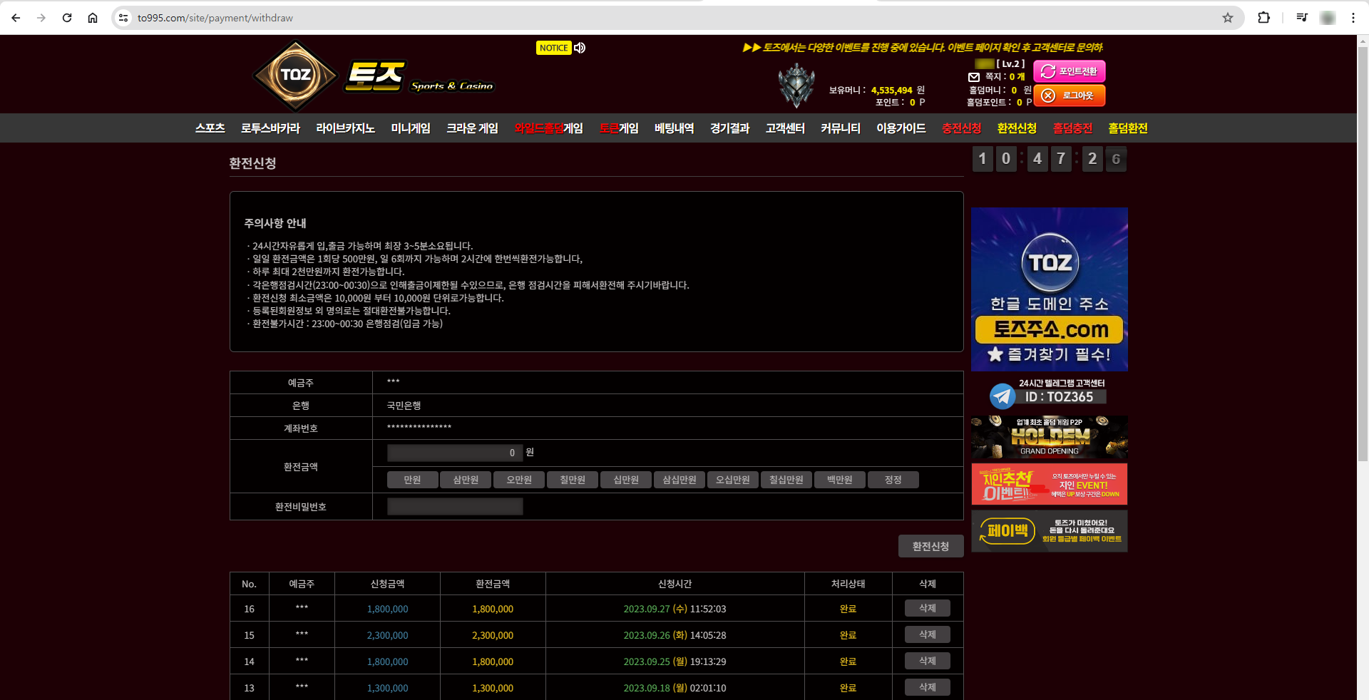
Task: Open the browser extensions puzzle icon
Action: point(1264,18)
